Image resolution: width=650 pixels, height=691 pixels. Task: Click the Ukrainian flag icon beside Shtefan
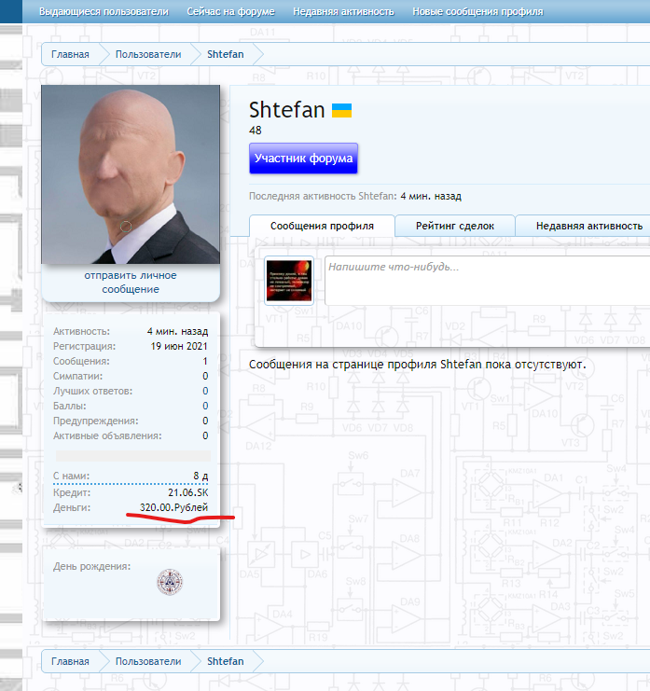342,111
